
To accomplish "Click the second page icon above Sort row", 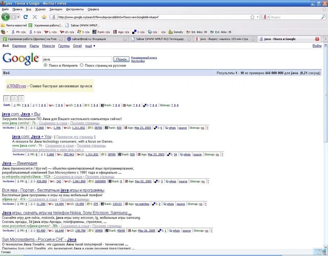I will pyautogui.click(x=14, y=98).
